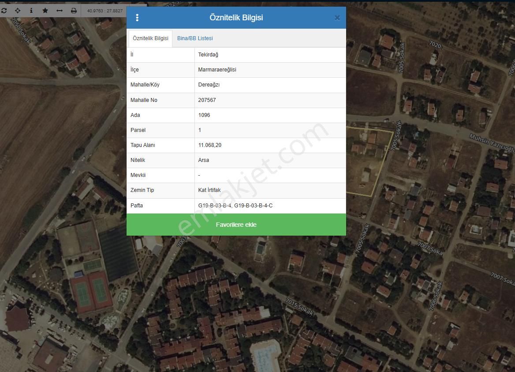Click the refresh icon in map toolbar

tap(4, 11)
